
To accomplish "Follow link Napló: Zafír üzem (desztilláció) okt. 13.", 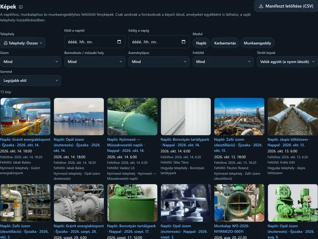I will click(238, 145).
